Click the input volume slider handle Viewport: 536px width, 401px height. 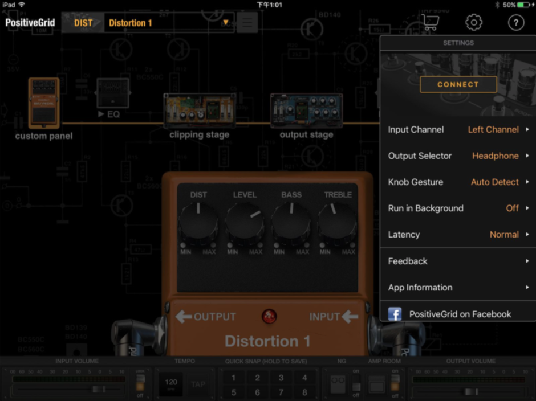pyautogui.click(x=99, y=389)
